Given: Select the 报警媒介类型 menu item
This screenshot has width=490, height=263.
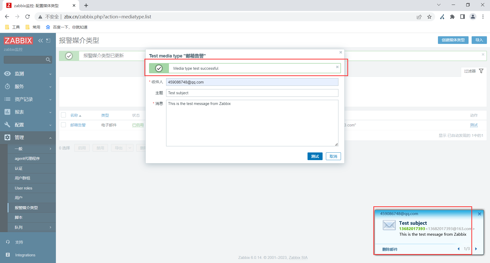Looking at the screenshot, I should point(32,208).
